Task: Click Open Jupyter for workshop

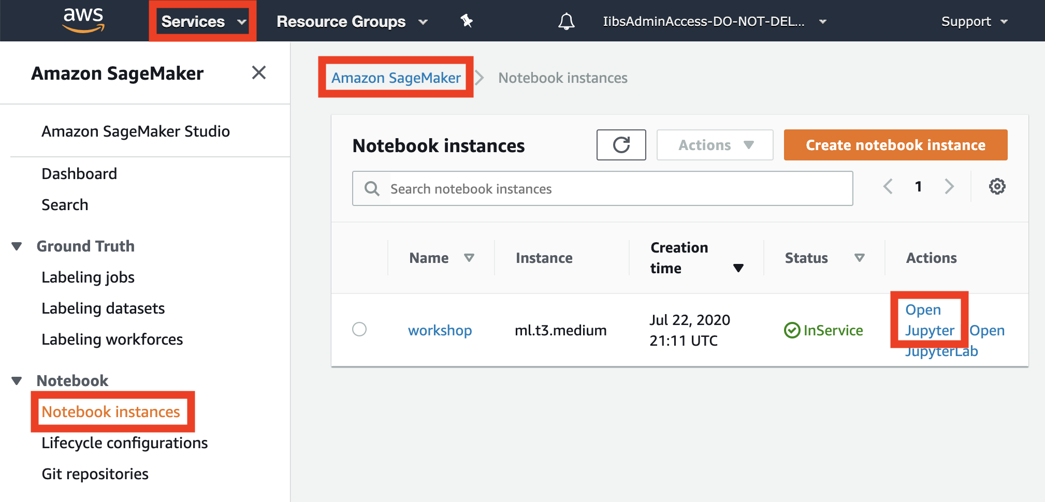Action: 930,320
